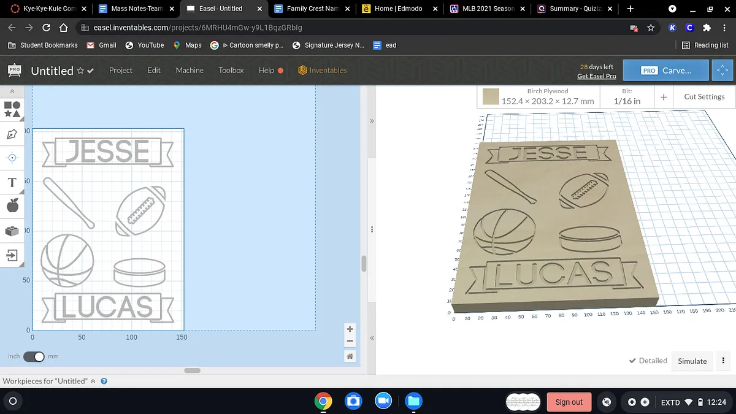Open the Project menu
Image resolution: width=736 pixels, height=414 pixels.
(x=121, y=70)
